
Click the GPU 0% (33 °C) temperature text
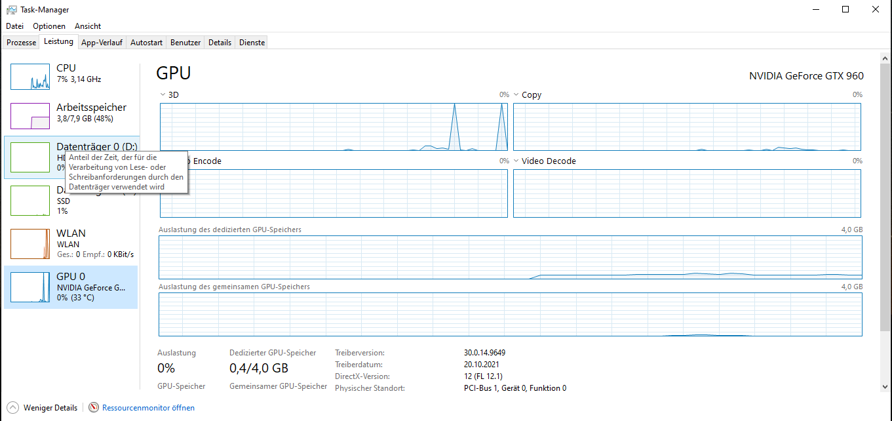point(75,298)
